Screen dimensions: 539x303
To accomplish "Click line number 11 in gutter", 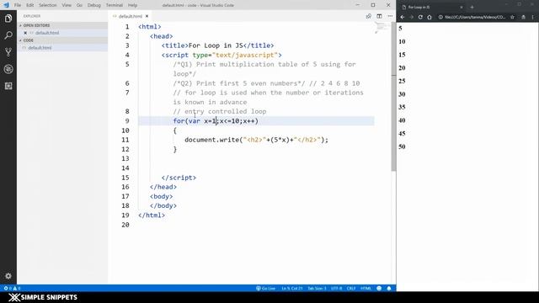I will pyautogui.click(x=125, y=140).
